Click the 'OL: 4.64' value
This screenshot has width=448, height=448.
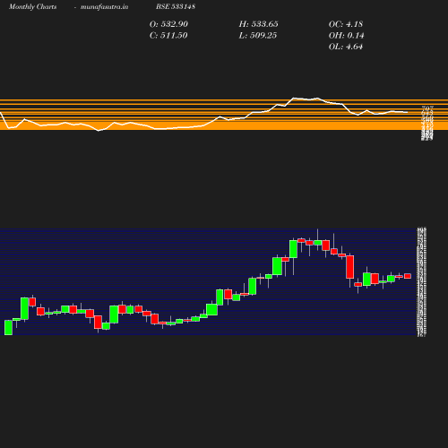(346, 47)
